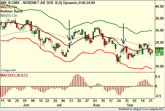Click the date label 13 in July

(x=71, y=101)
